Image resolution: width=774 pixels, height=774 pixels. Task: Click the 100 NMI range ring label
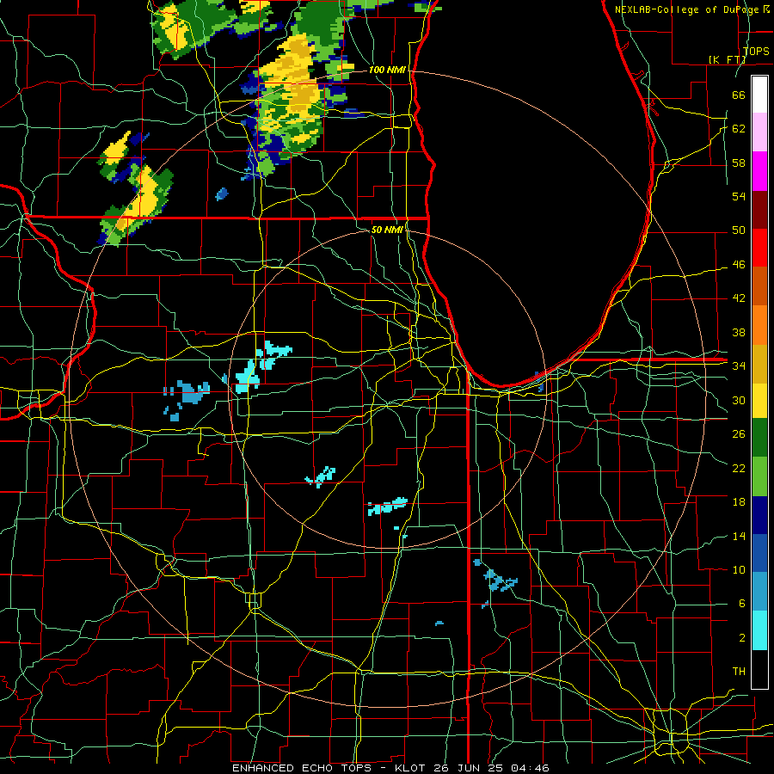pyautogui.click(x=387, y=70)
